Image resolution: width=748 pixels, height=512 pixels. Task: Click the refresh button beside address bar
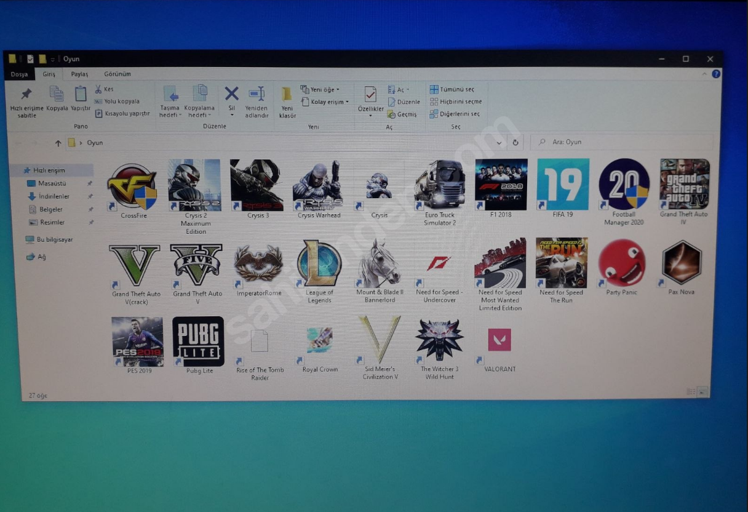pyautogui.click(x=515, y=142)
